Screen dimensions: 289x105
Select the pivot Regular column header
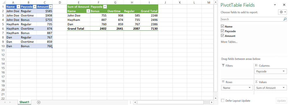tap(132, 11)
